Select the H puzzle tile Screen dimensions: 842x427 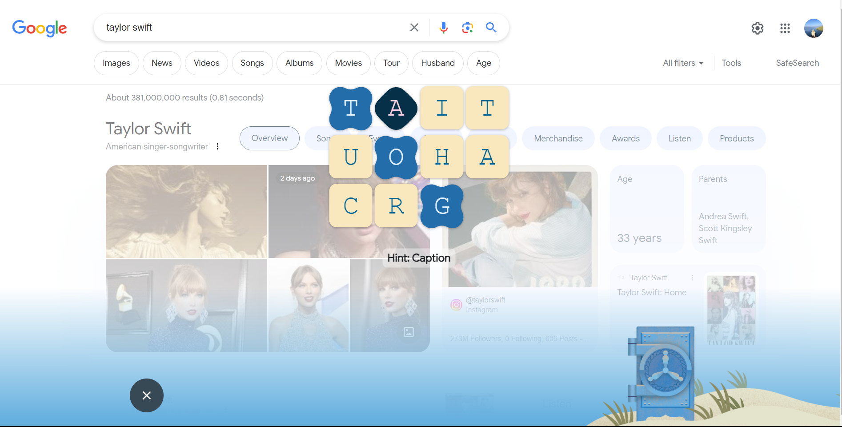442,157
